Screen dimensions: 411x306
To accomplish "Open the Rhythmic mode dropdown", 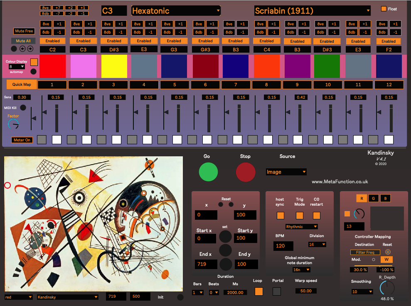I will click(x=301, y=227).
